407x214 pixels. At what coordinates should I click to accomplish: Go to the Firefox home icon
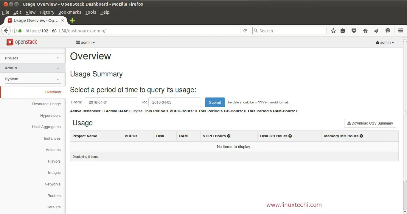click(365, 31)
